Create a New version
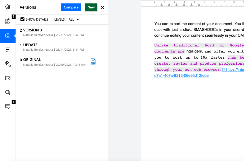 coord(91,7)
